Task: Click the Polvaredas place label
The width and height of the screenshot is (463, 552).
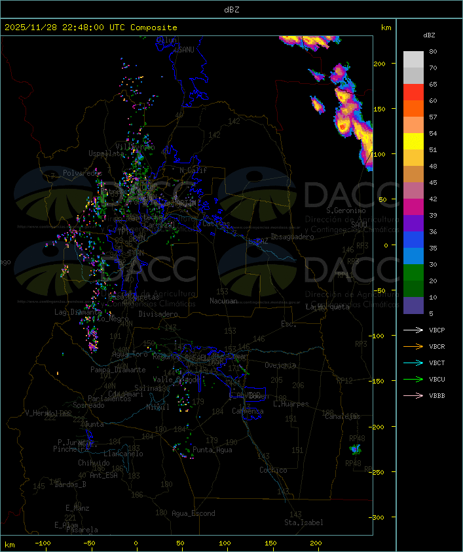Action: click(83, 173)
